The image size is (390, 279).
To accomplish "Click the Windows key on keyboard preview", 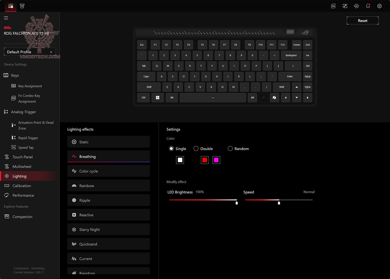I will click(x=158, y=97).
